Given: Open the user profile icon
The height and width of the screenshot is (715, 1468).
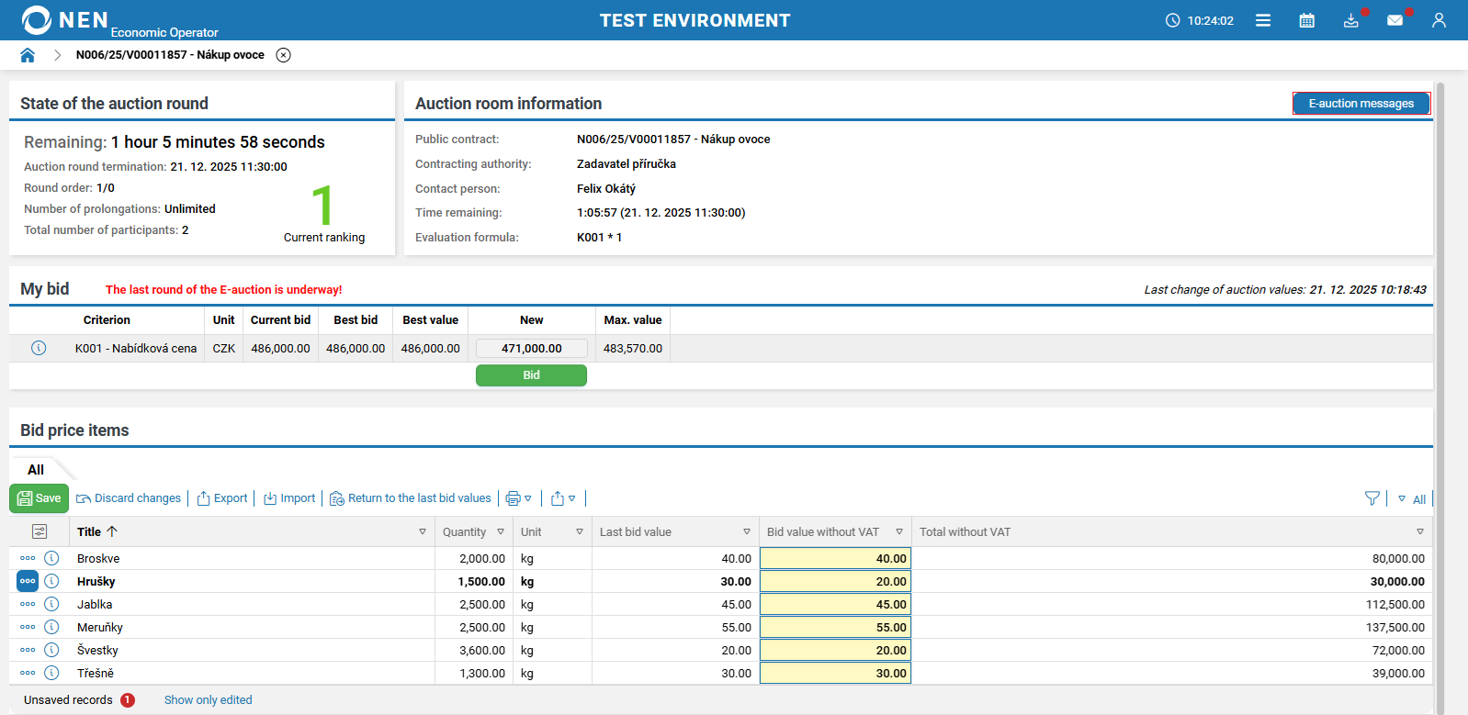Looking at the screenshot, I should [1439, 20].
